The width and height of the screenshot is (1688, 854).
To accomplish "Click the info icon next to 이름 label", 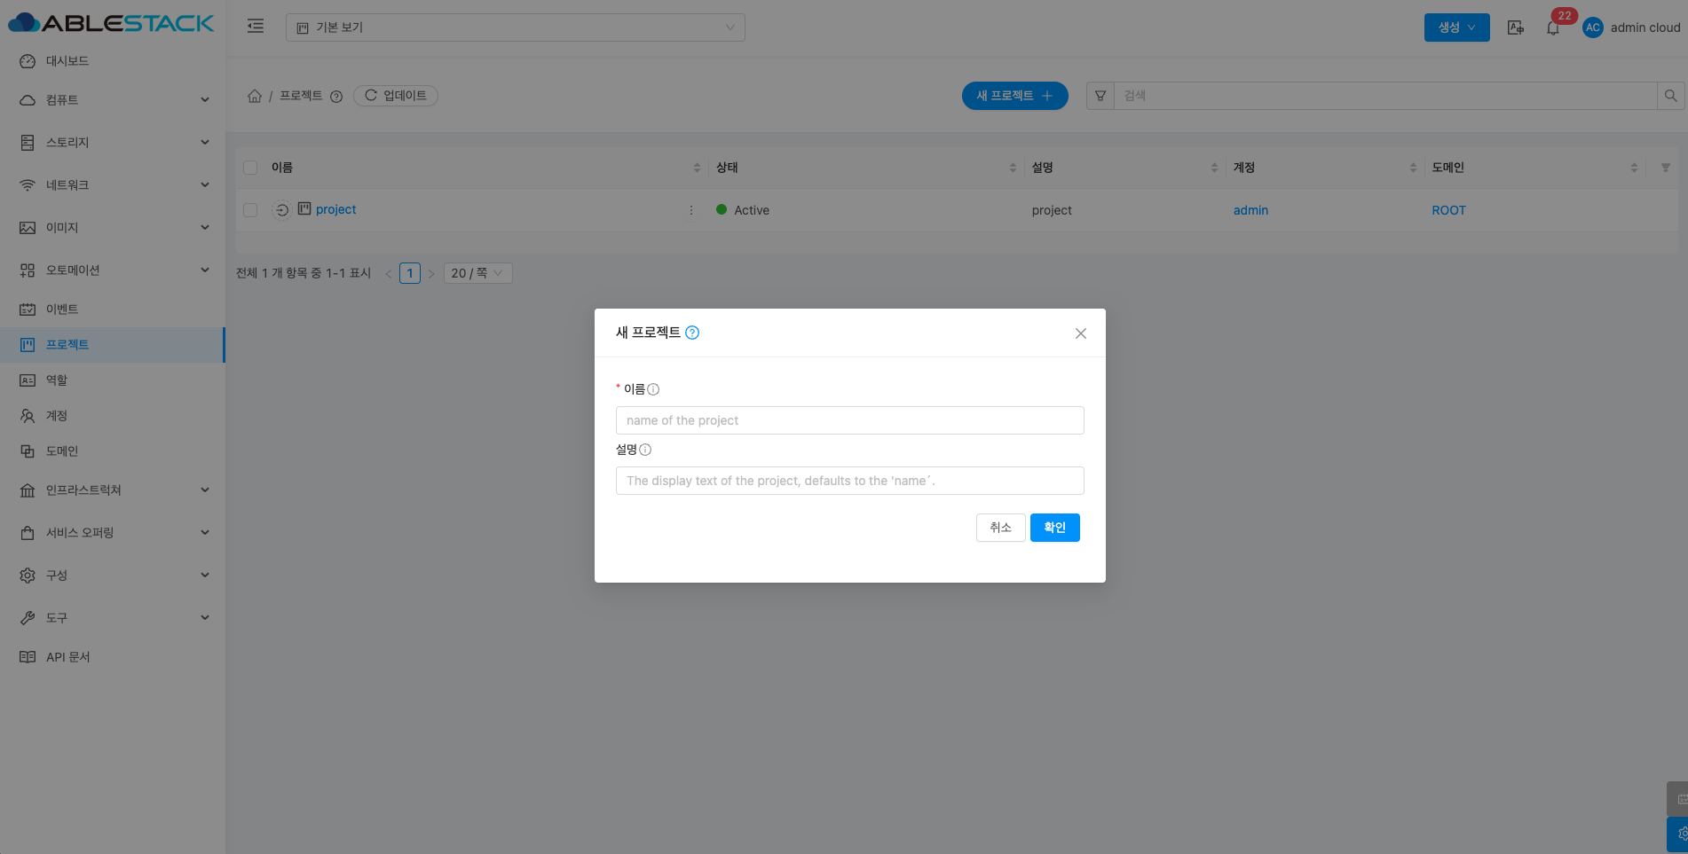I will (x=653, y=389).
